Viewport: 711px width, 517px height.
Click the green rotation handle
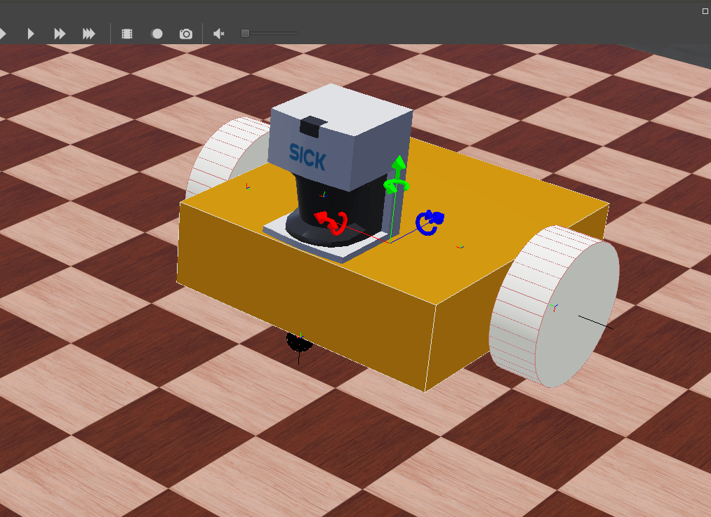(x=398, y=184)
